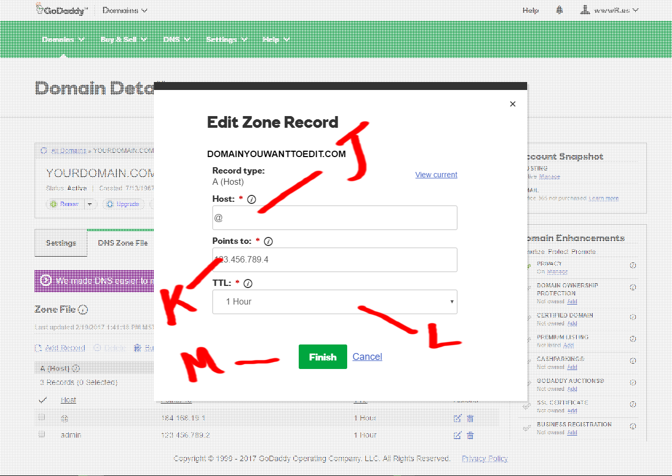Click the Points to IP address field
The height and width of the screenshot is (476, 672).
(334, 260)
